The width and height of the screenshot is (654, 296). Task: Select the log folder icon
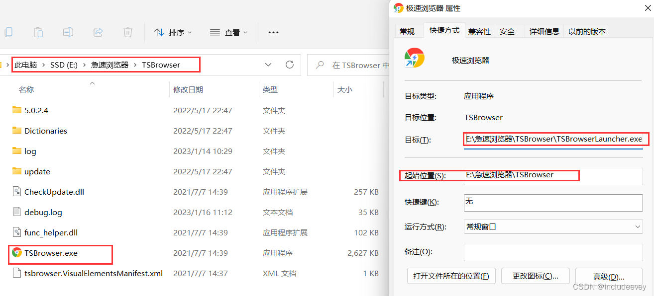[17, 151]
